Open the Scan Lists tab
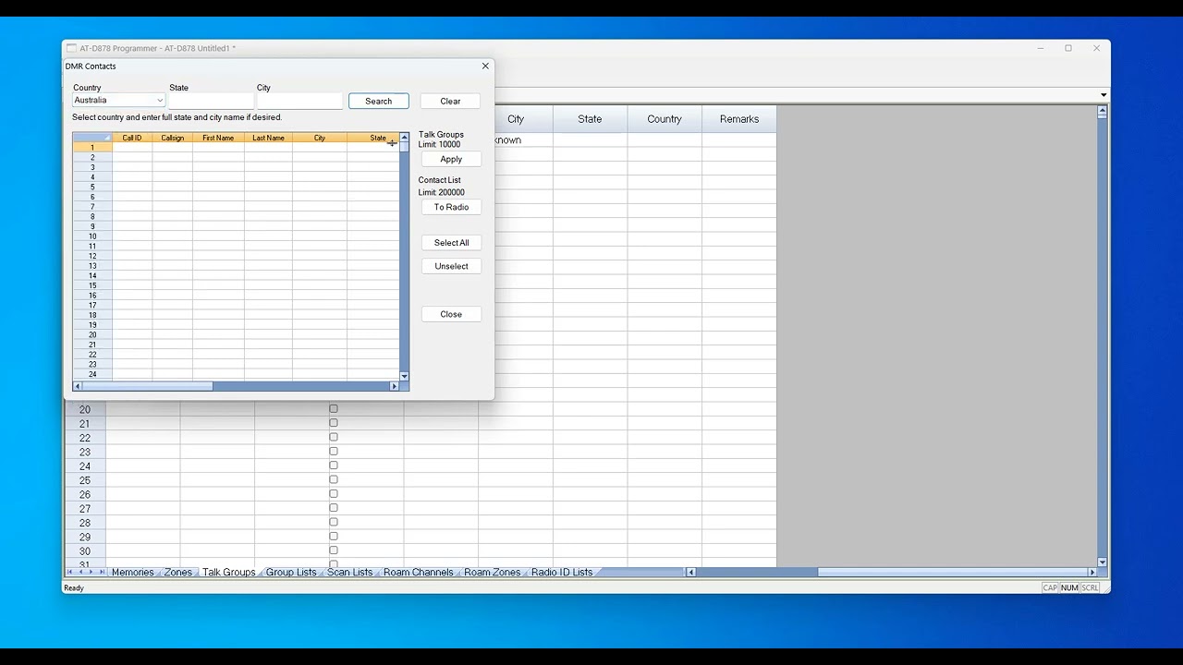1183x665 pixels. 350,573
